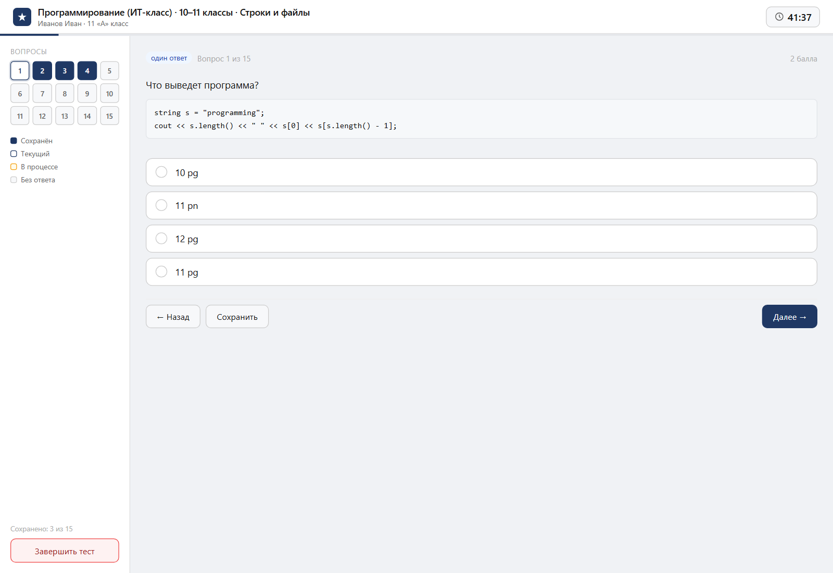The height and width of the screenshot is (573, 833).
Task: Jump to question 5
Action: pos(109,71)
